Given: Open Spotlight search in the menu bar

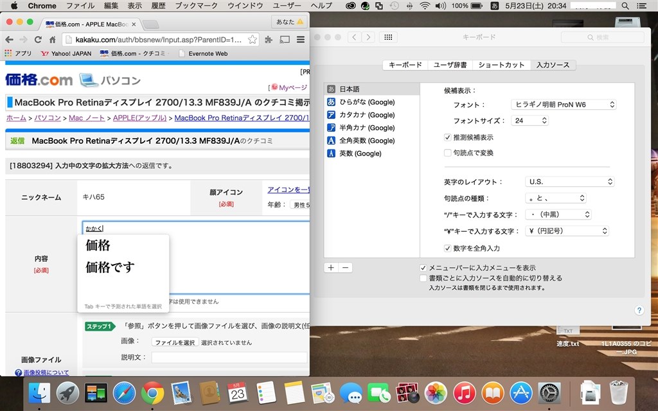Looking at the screenshot, I should point(625,6).
